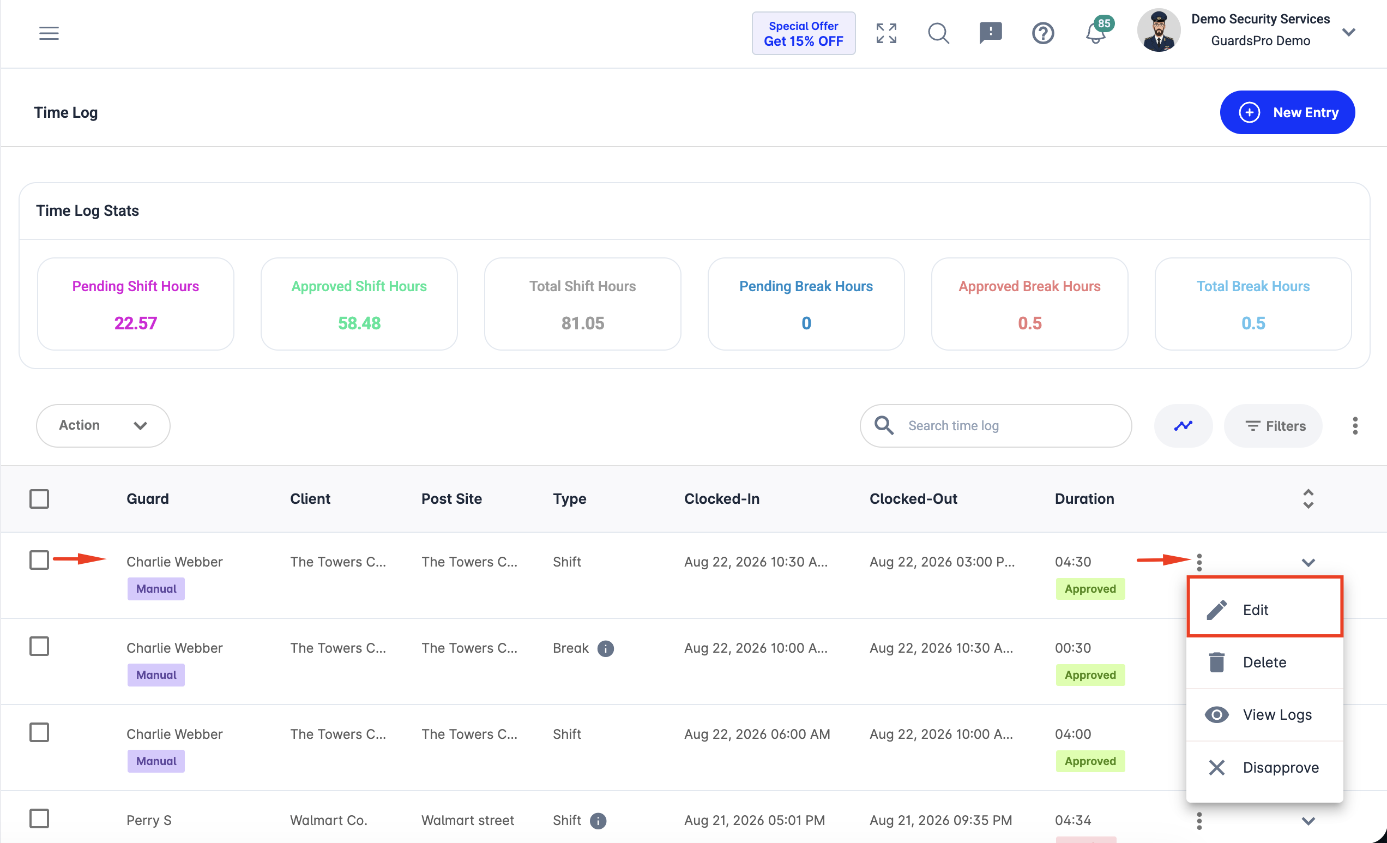This screenshot has height=843, width=1387.
Task: Tick the checkbox for Perry S row
Action: pyautogui.click(x=39, y=818)
